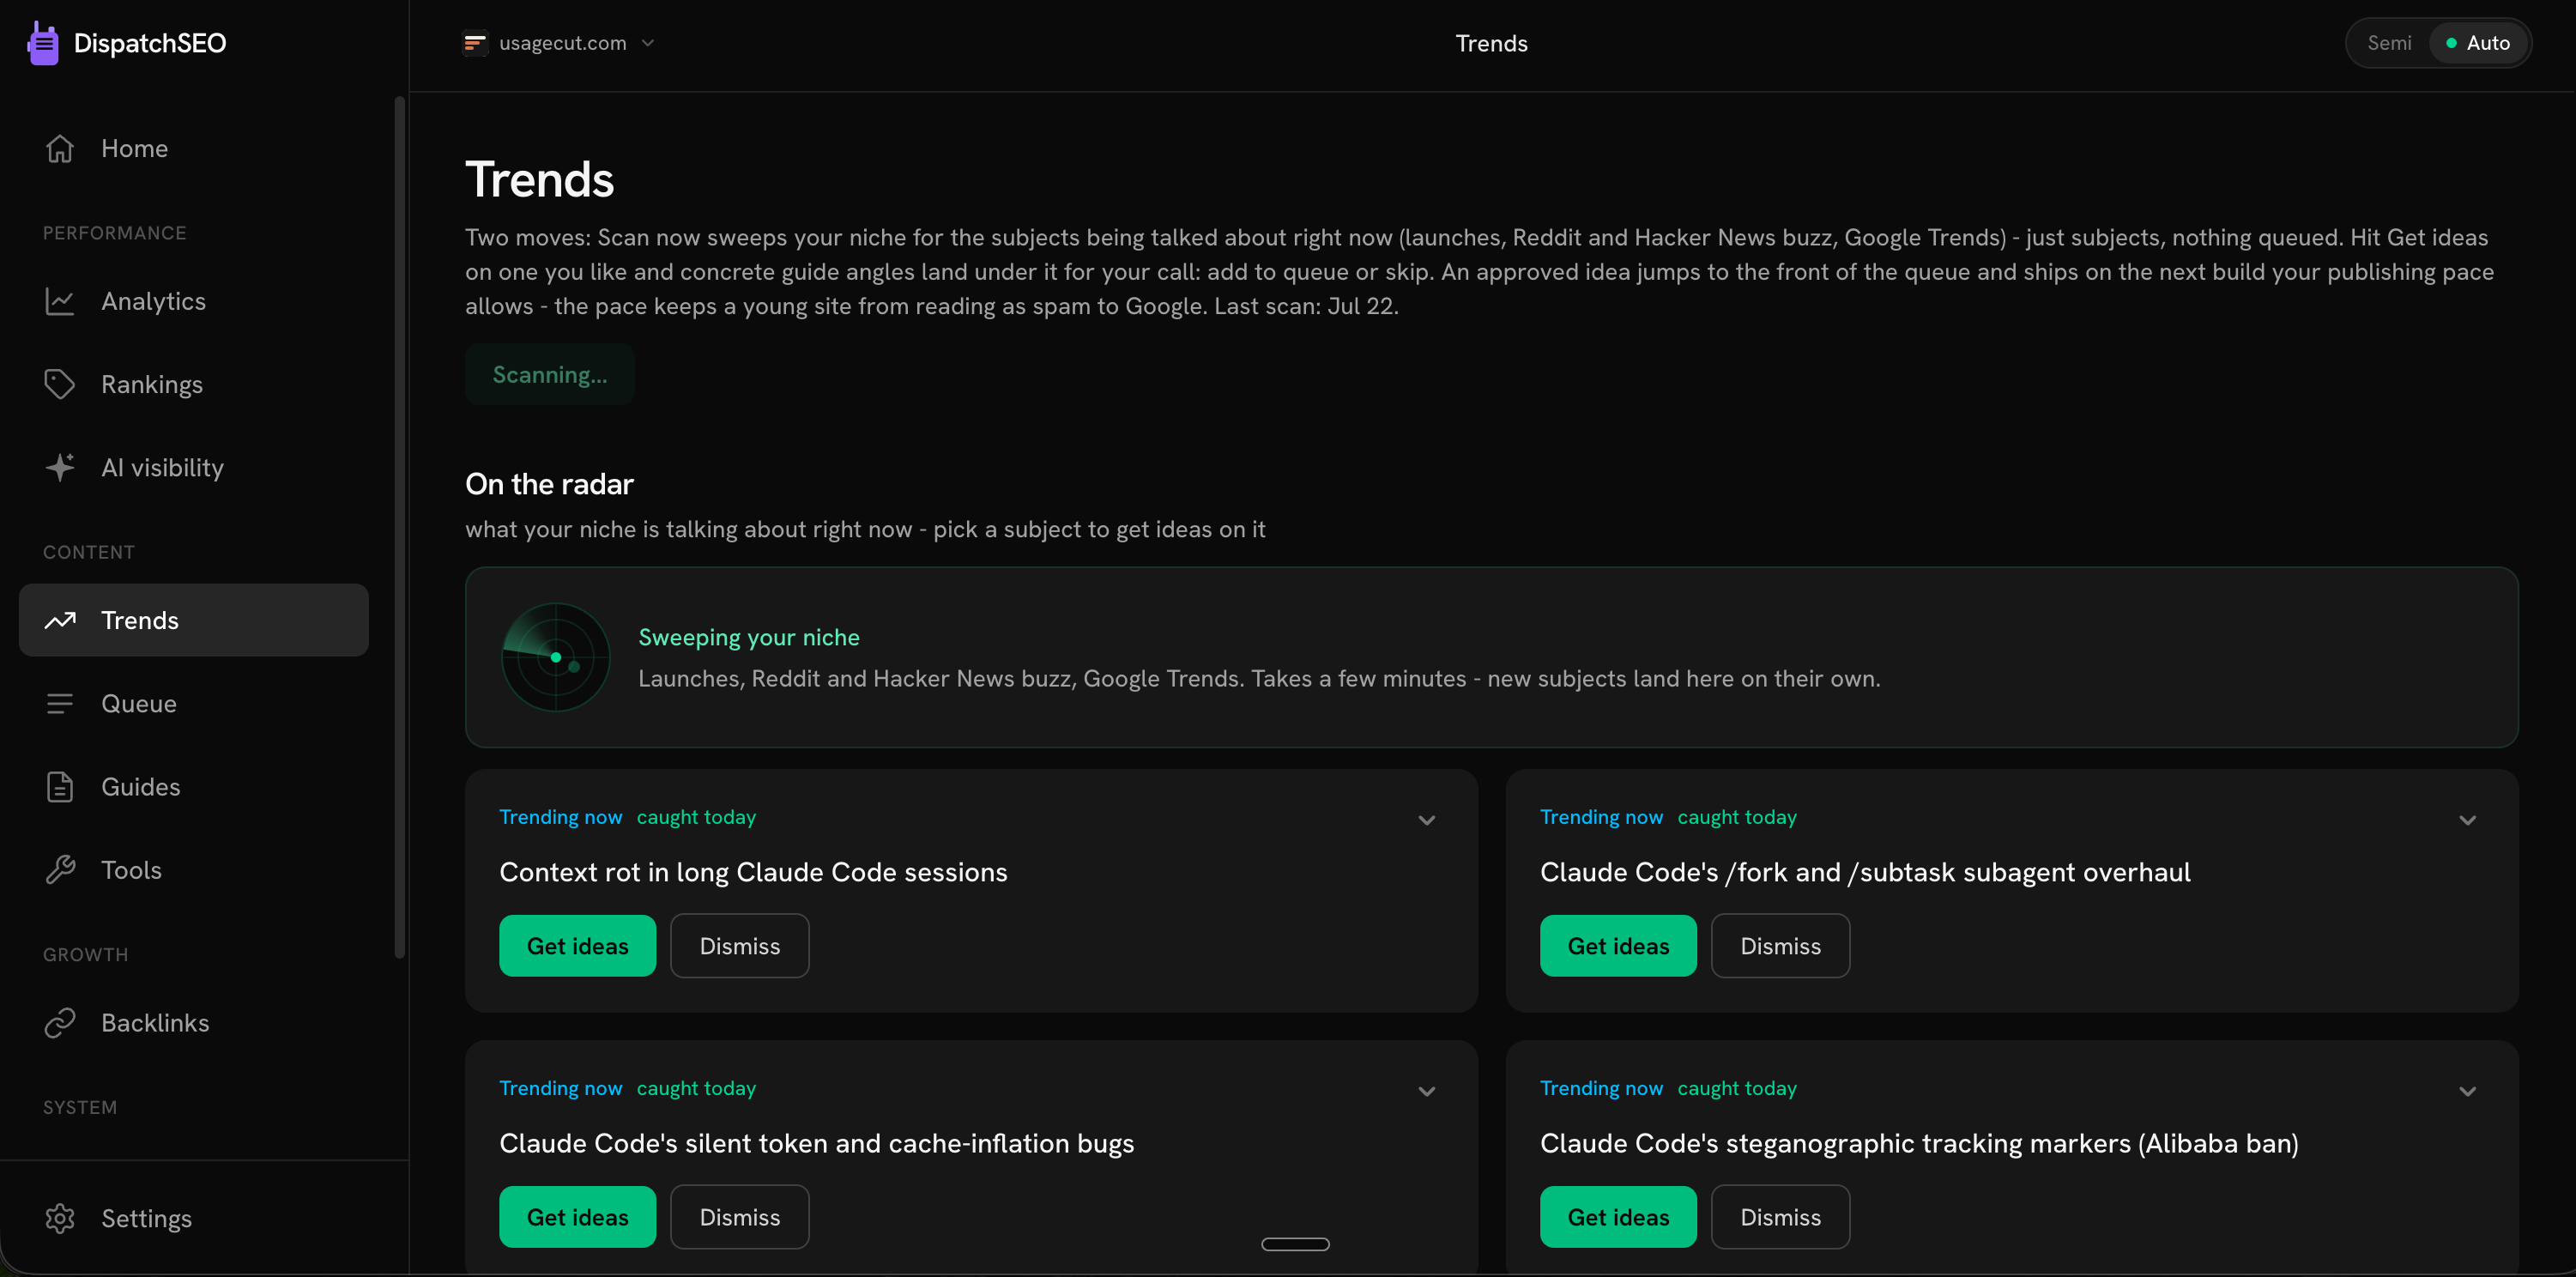2576x1277 pixels.
Task: Dismiss the silent token and cache-inflation card
Action: 739,1216
